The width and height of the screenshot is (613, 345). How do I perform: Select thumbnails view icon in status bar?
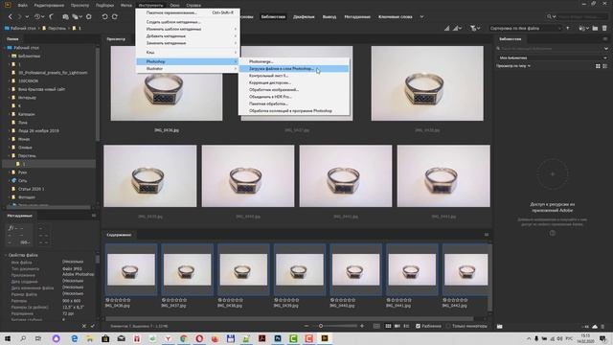pyautogui.click(x=388, y=326)
